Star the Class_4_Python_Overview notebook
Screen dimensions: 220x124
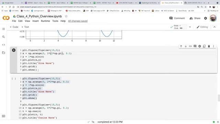[66, 16]
